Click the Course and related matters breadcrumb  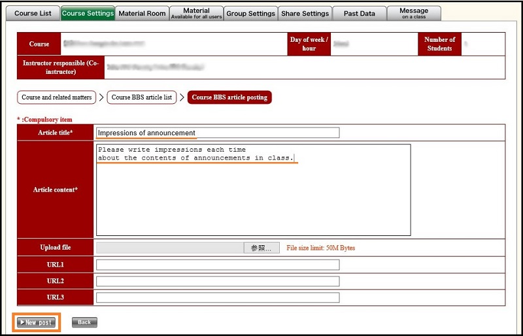57,97
